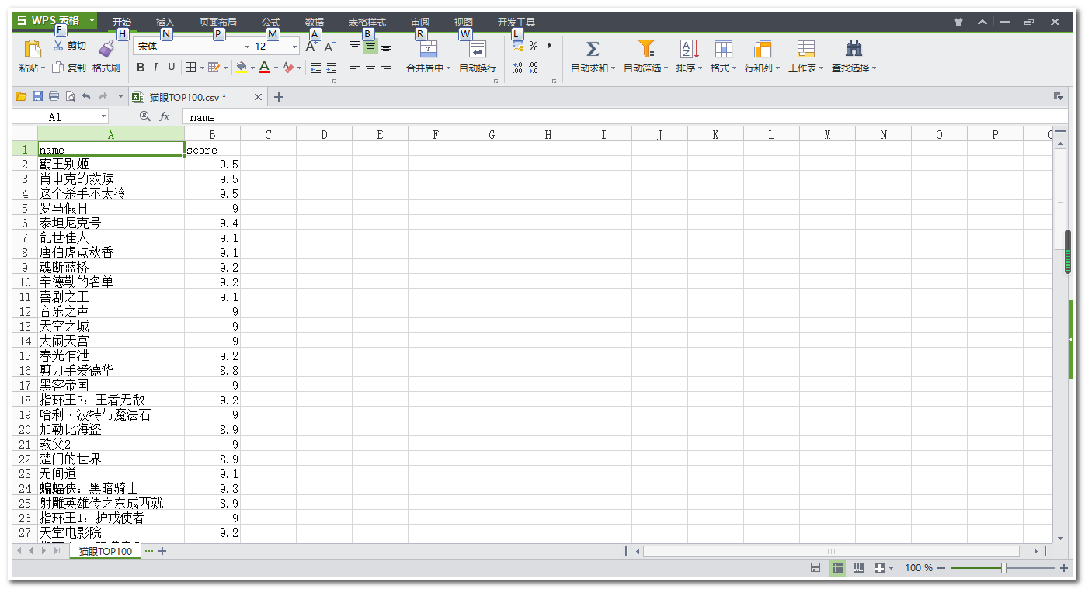Viewport: 1085px width, 589px height.
Task: Open the 开始 (Home) ribbon tab
Action: coord(122,22)
